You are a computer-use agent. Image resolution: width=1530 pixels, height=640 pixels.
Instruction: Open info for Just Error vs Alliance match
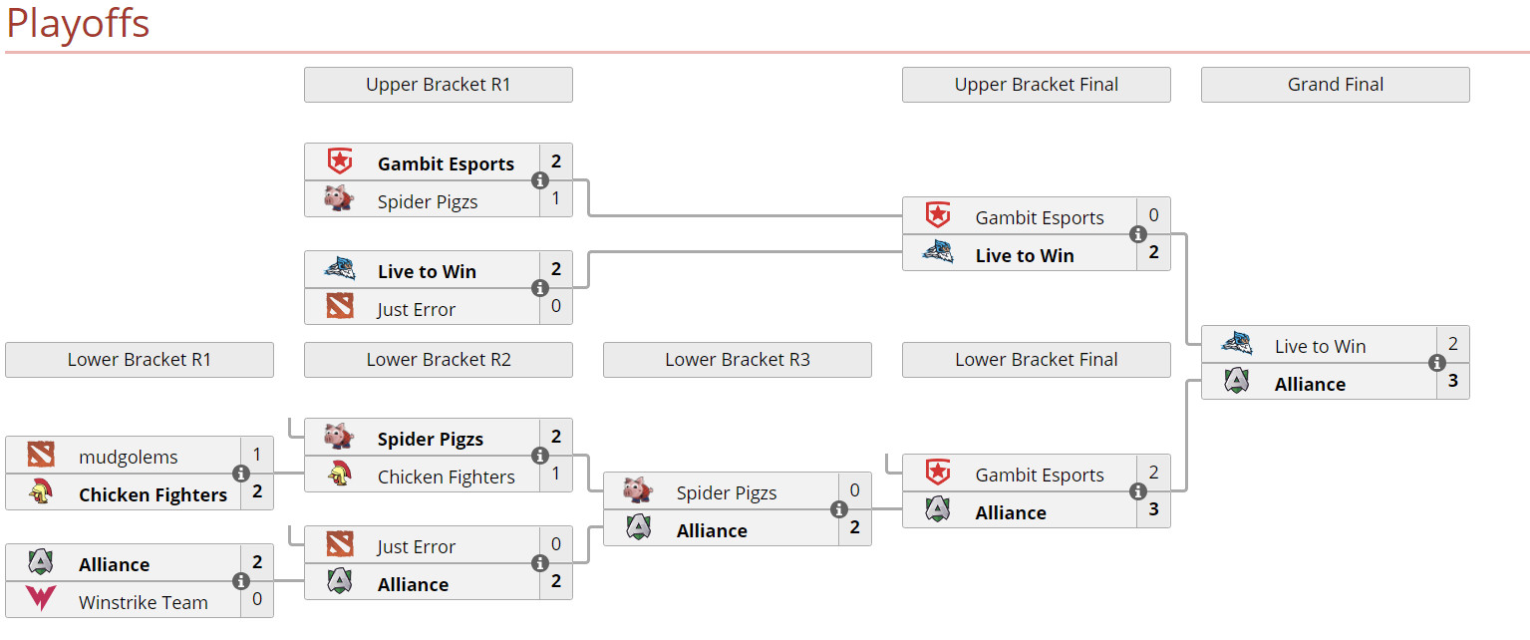tap(540, 563)
